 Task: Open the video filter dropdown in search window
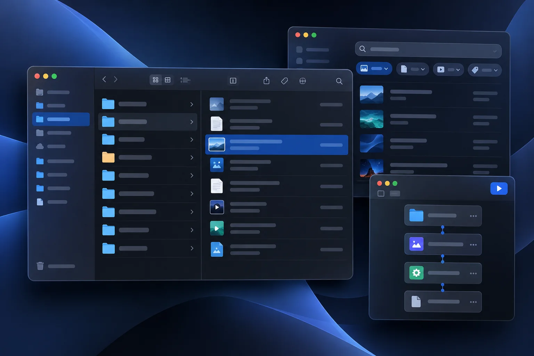tap(448, 70)
